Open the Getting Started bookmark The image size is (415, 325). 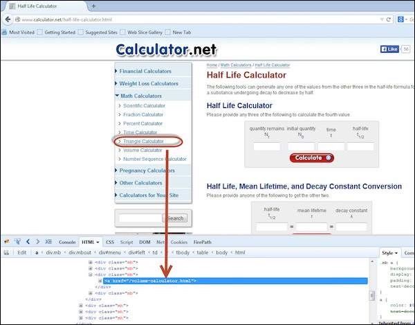(x=57, y=33)
